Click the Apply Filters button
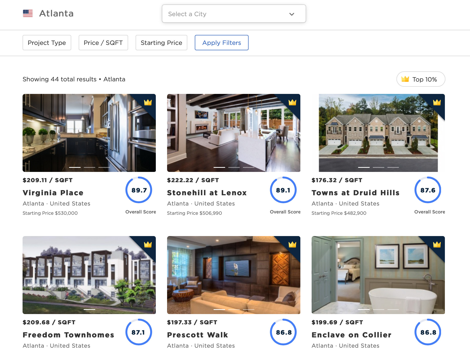 coord(221,43)
